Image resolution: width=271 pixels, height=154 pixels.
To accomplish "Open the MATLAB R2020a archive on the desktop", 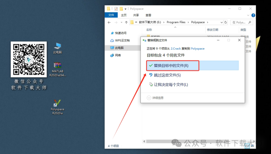I will (x=57, y=66).
